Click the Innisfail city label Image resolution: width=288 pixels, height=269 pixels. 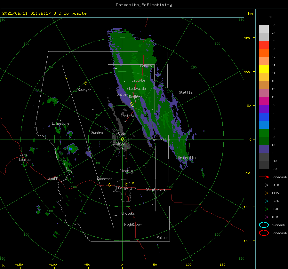(x=129, y=116)
